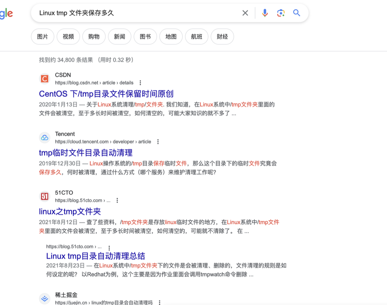This screenshot has height=305, width=387.
Task: Expand options menu next to 51CTO URL
Action: tap(117, 200)
